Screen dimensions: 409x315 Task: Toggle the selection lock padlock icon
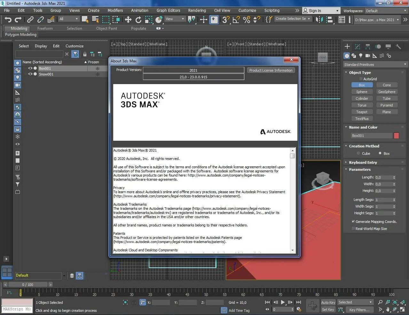click(134, 302)
